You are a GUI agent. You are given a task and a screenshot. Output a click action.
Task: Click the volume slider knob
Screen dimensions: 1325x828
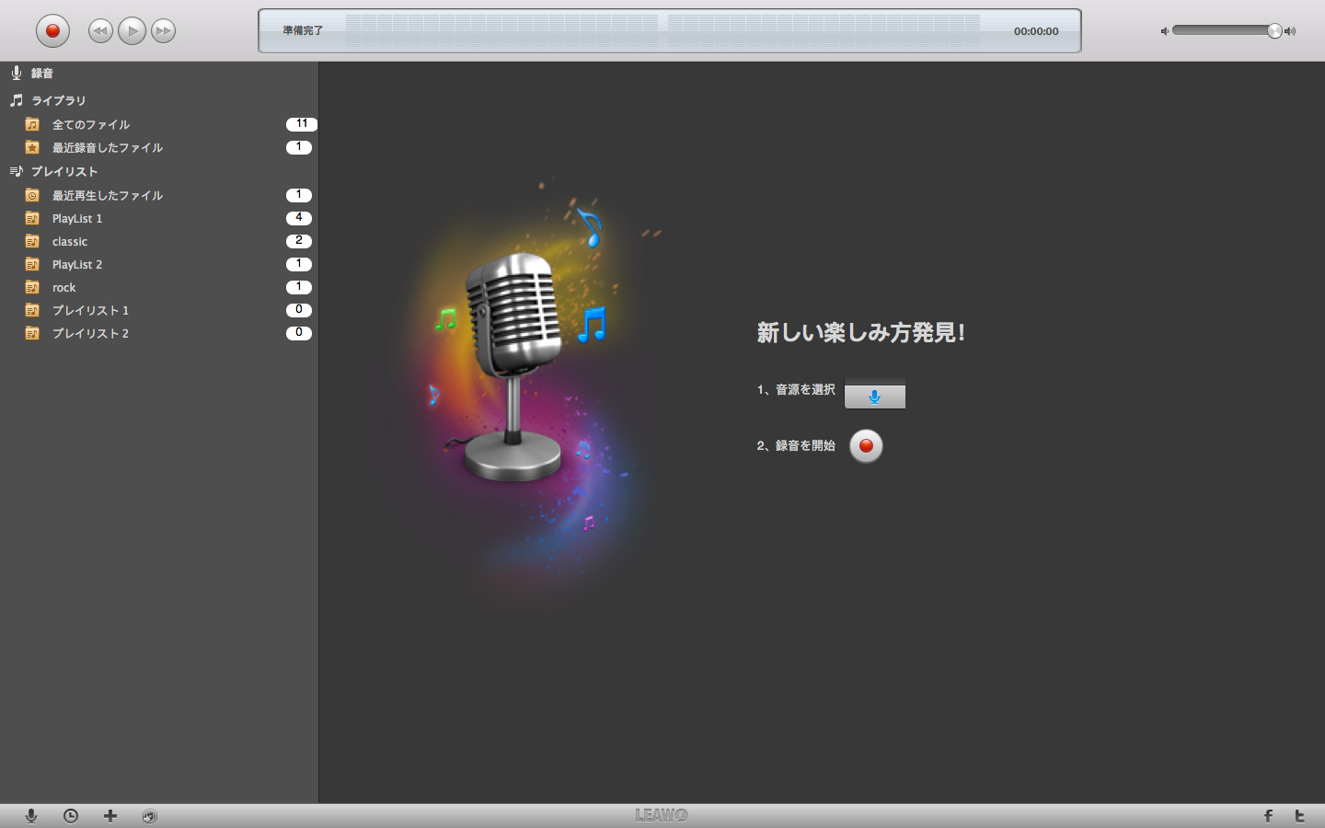click(1274, 30)
